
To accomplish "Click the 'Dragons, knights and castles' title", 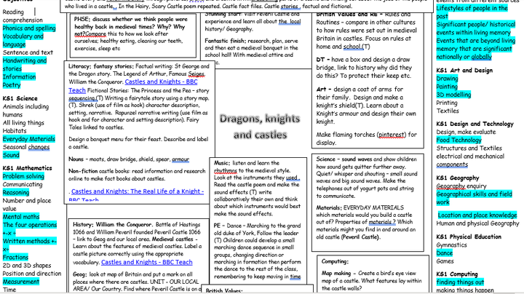I will (x=260, y=127).
